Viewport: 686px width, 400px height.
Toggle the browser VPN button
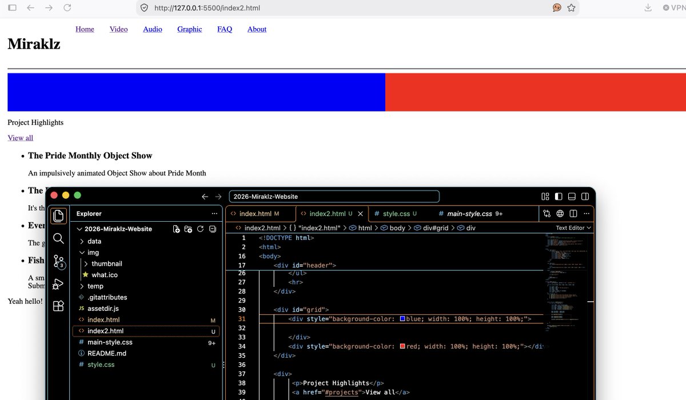pos(674,8)
